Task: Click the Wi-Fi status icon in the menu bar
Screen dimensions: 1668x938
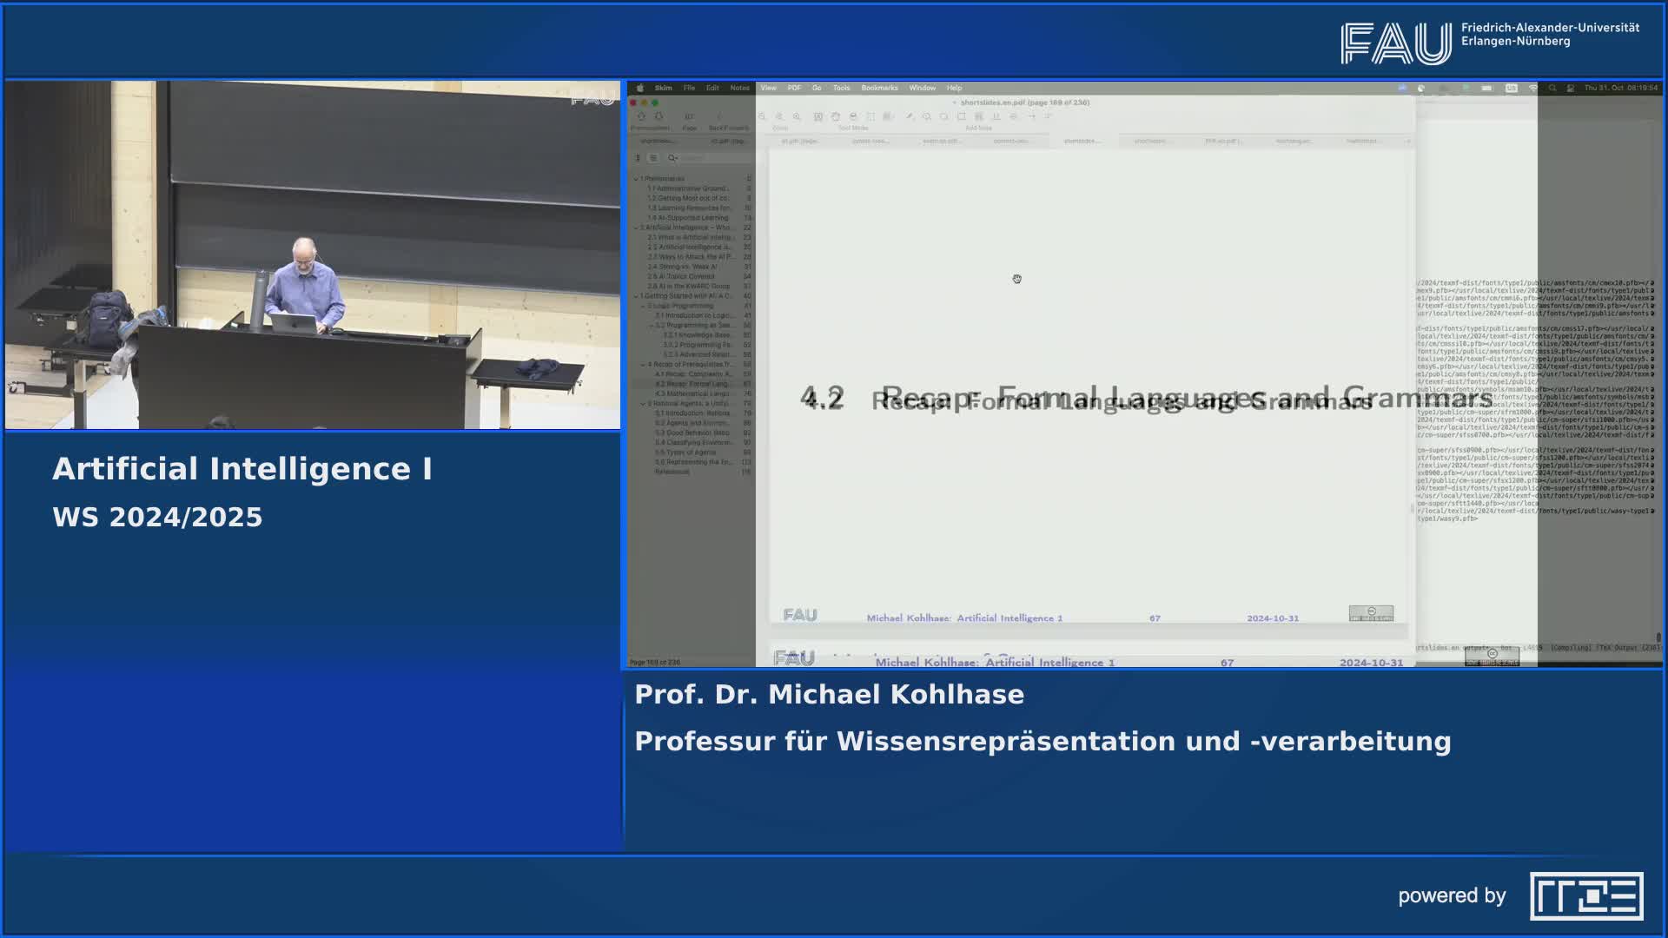Action: 1533,88
